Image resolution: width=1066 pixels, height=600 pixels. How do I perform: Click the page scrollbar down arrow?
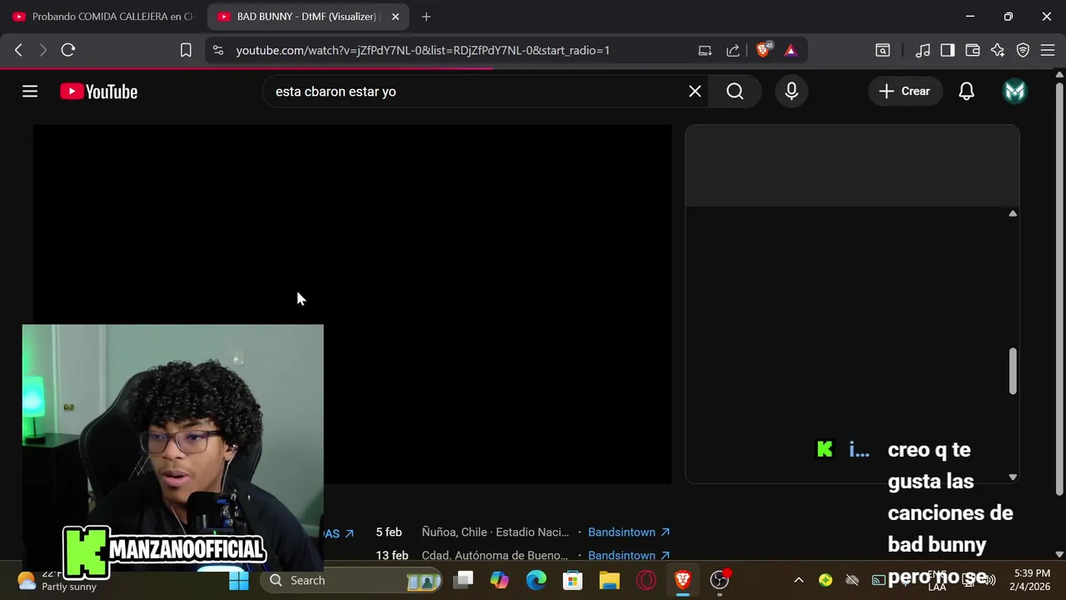1059,554
